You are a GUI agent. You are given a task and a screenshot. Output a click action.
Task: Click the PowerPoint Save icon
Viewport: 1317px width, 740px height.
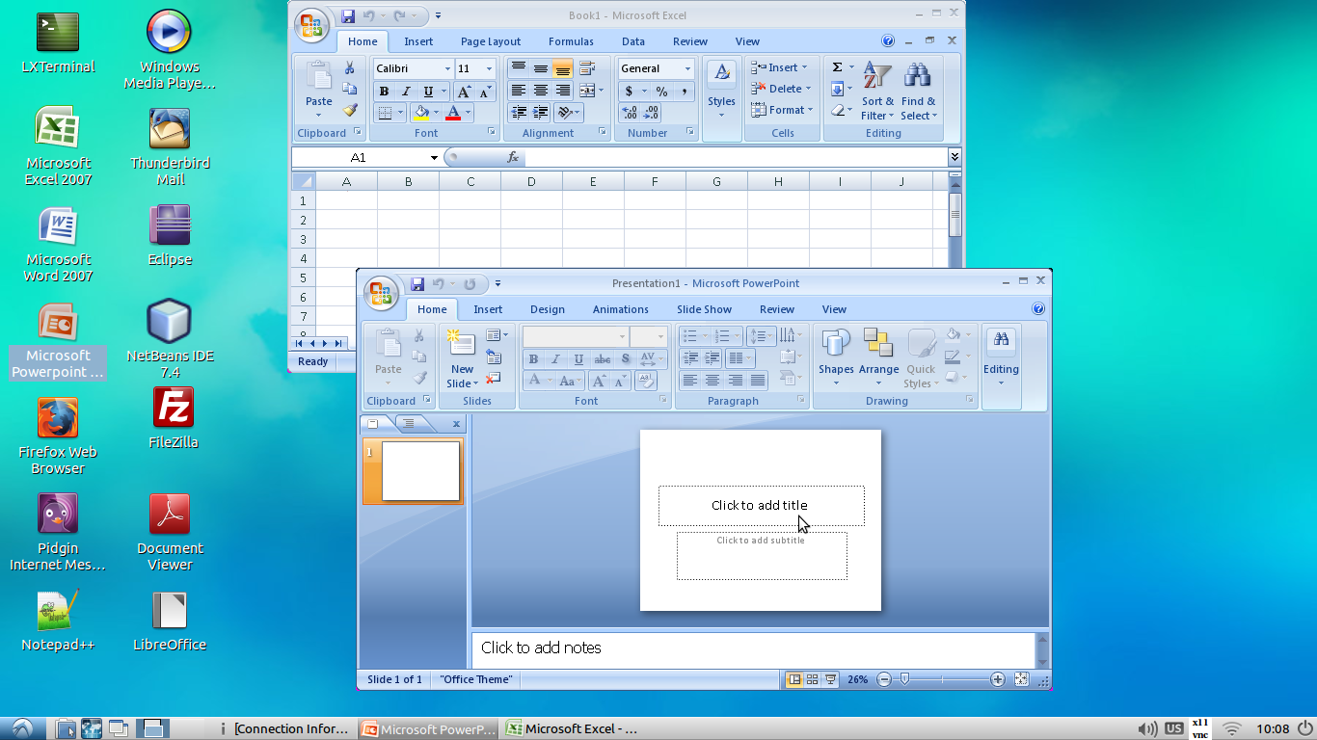point(417,283)
